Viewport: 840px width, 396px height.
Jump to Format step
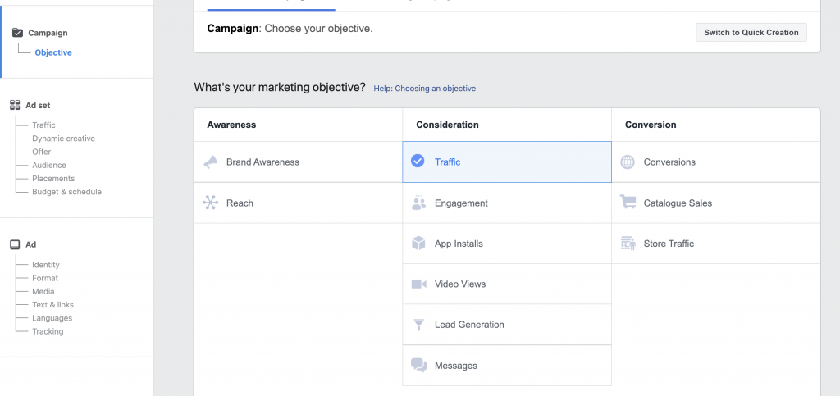click(x=45, y=278)
